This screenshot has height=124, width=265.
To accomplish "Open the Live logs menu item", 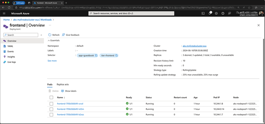I will (x=22, y=62).
